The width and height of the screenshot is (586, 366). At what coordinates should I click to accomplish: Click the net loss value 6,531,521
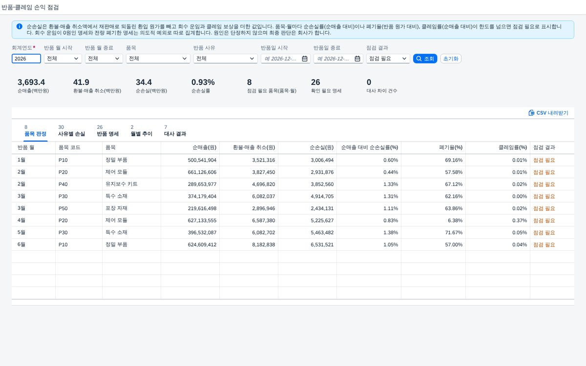[x=322, y=244]
